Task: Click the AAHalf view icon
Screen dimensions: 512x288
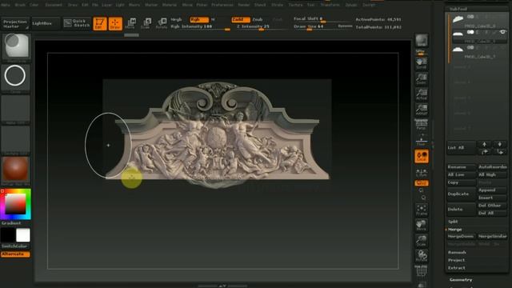Action: coord(422,110)
